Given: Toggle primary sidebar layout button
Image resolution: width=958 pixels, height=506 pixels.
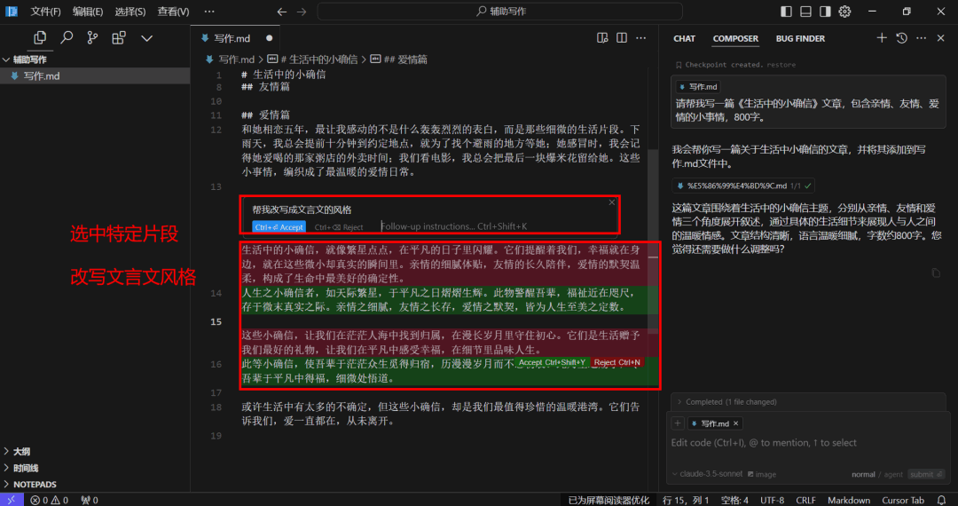Looking at the screenshot, I should point(786,12).
